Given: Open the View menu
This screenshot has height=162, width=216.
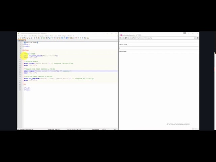Looking at the screenshot, I should (x=30, y=36).
